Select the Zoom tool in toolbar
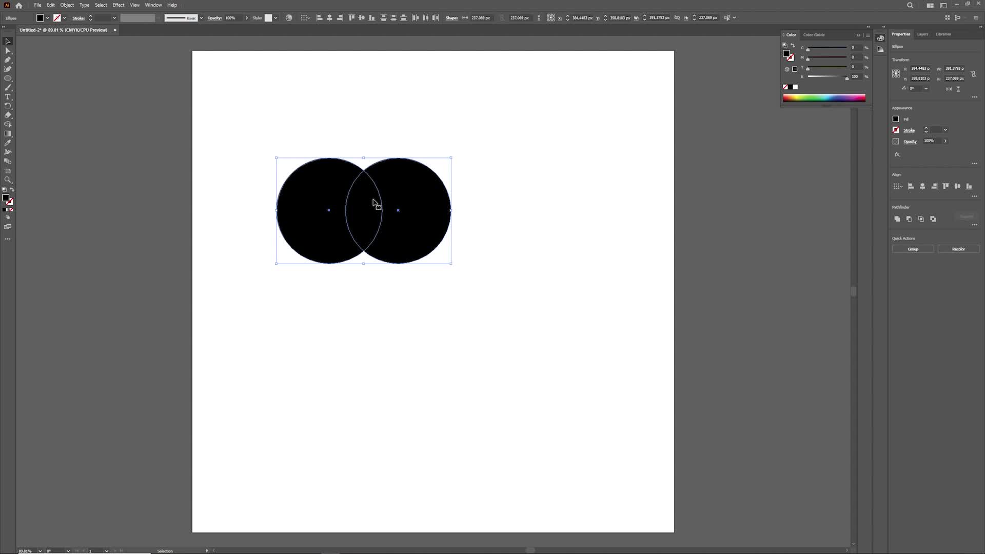 click(x=8, y=180)
